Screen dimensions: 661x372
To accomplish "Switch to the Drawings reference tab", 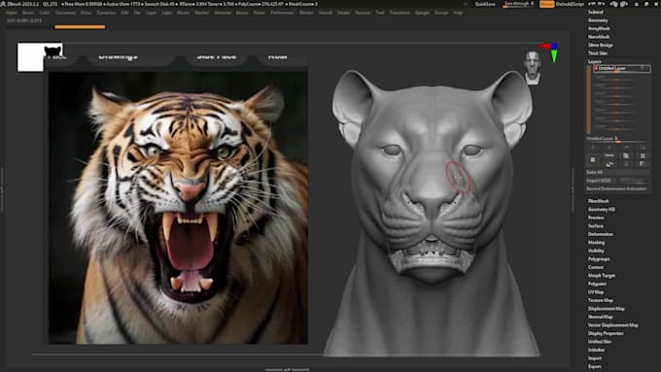I will click(x=118, y=56).
